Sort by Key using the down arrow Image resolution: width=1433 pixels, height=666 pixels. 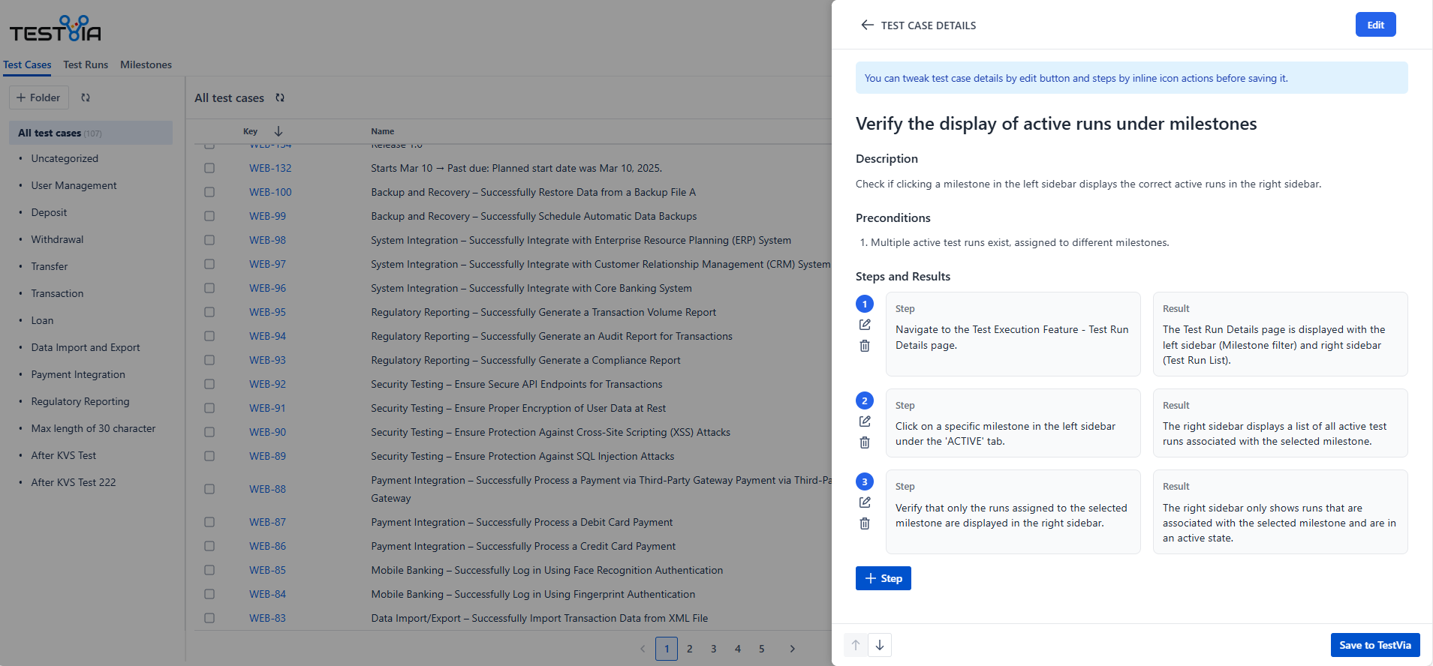(278, 131)
